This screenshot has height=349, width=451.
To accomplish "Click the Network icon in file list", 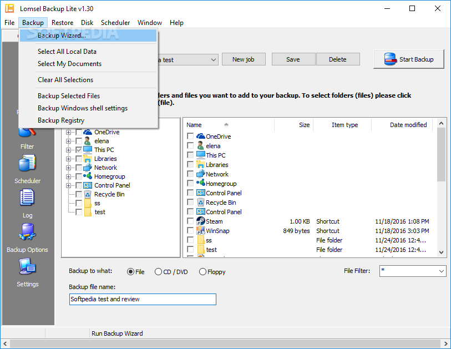I will pyautogui.click(x=200, y=174).
